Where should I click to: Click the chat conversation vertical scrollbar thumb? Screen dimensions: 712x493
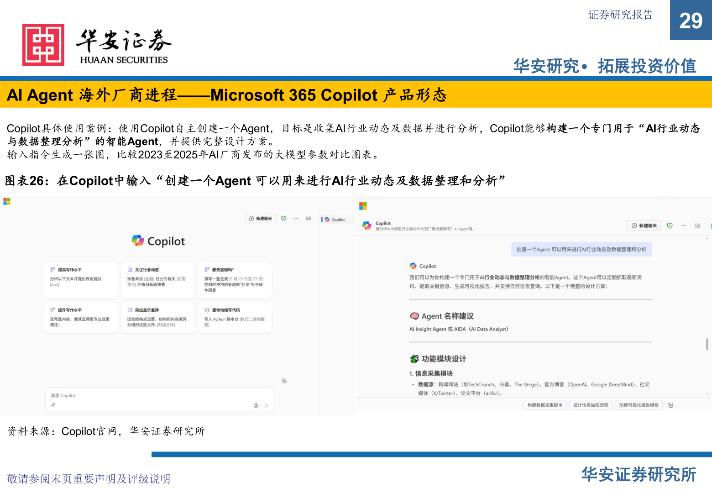[707, 344]
